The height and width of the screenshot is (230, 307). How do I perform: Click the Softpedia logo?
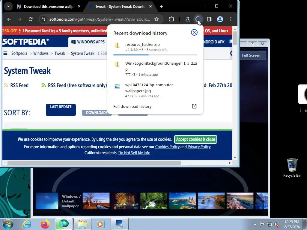25,42
